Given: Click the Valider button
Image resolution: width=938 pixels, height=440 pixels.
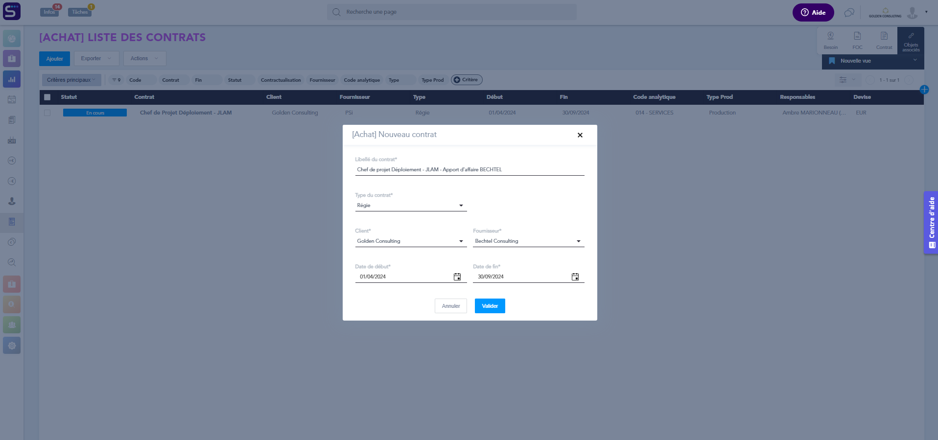Looking at the screenshot, I should [490, 306].
